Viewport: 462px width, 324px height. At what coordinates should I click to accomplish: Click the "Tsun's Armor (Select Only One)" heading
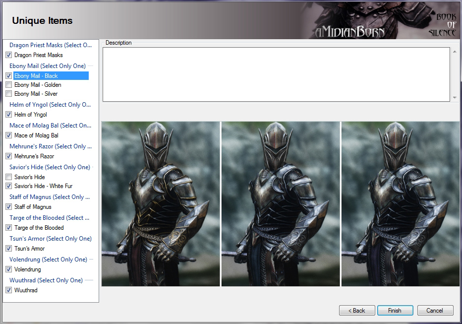point(51,239)
